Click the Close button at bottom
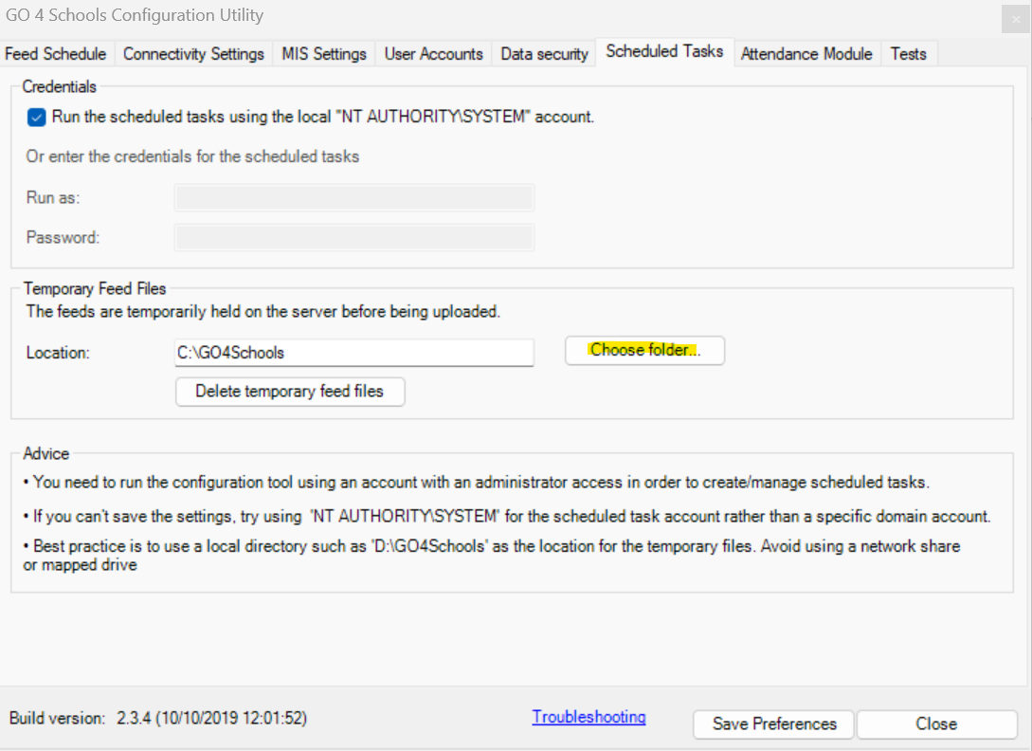Viewport: 1032px width, 751px height. (x=936, y=724)
